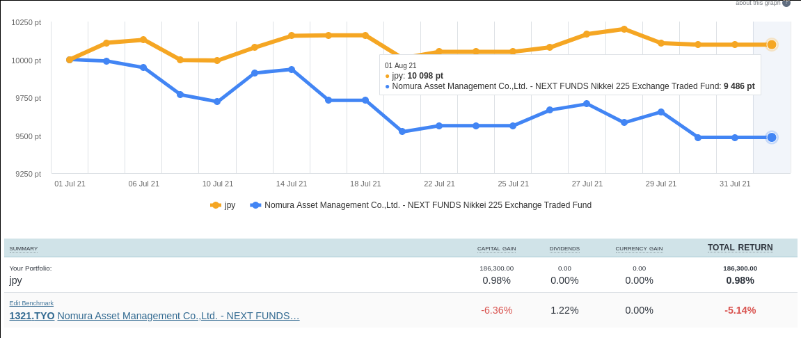This screenshot has width=801, height=338.
Task: Select the highlighted orange endpoint marker
Action: pyautogui.click(x=771, y=45)
